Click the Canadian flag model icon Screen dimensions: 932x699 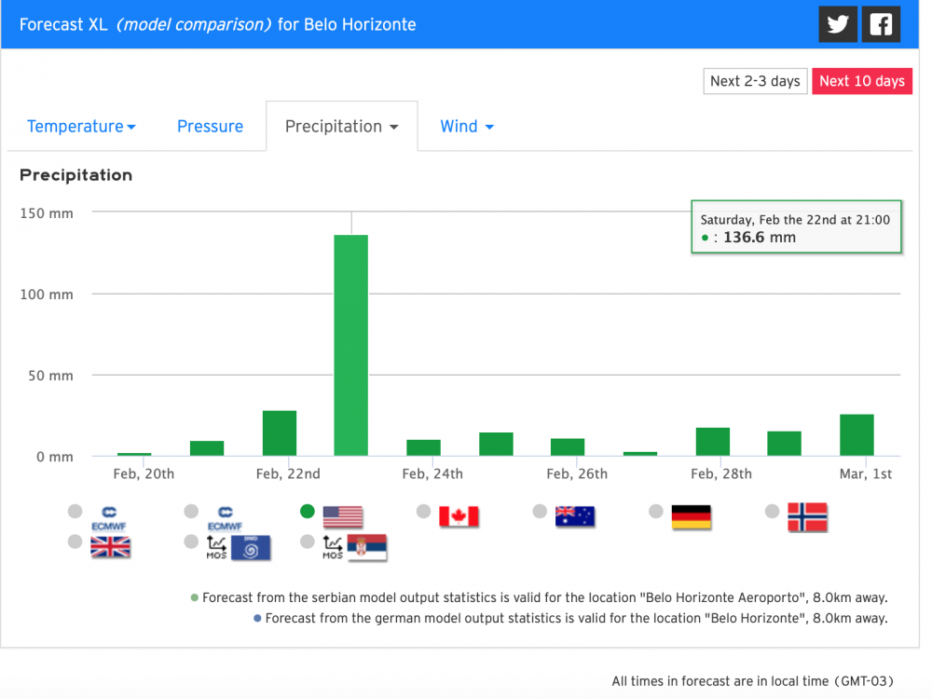459,516
